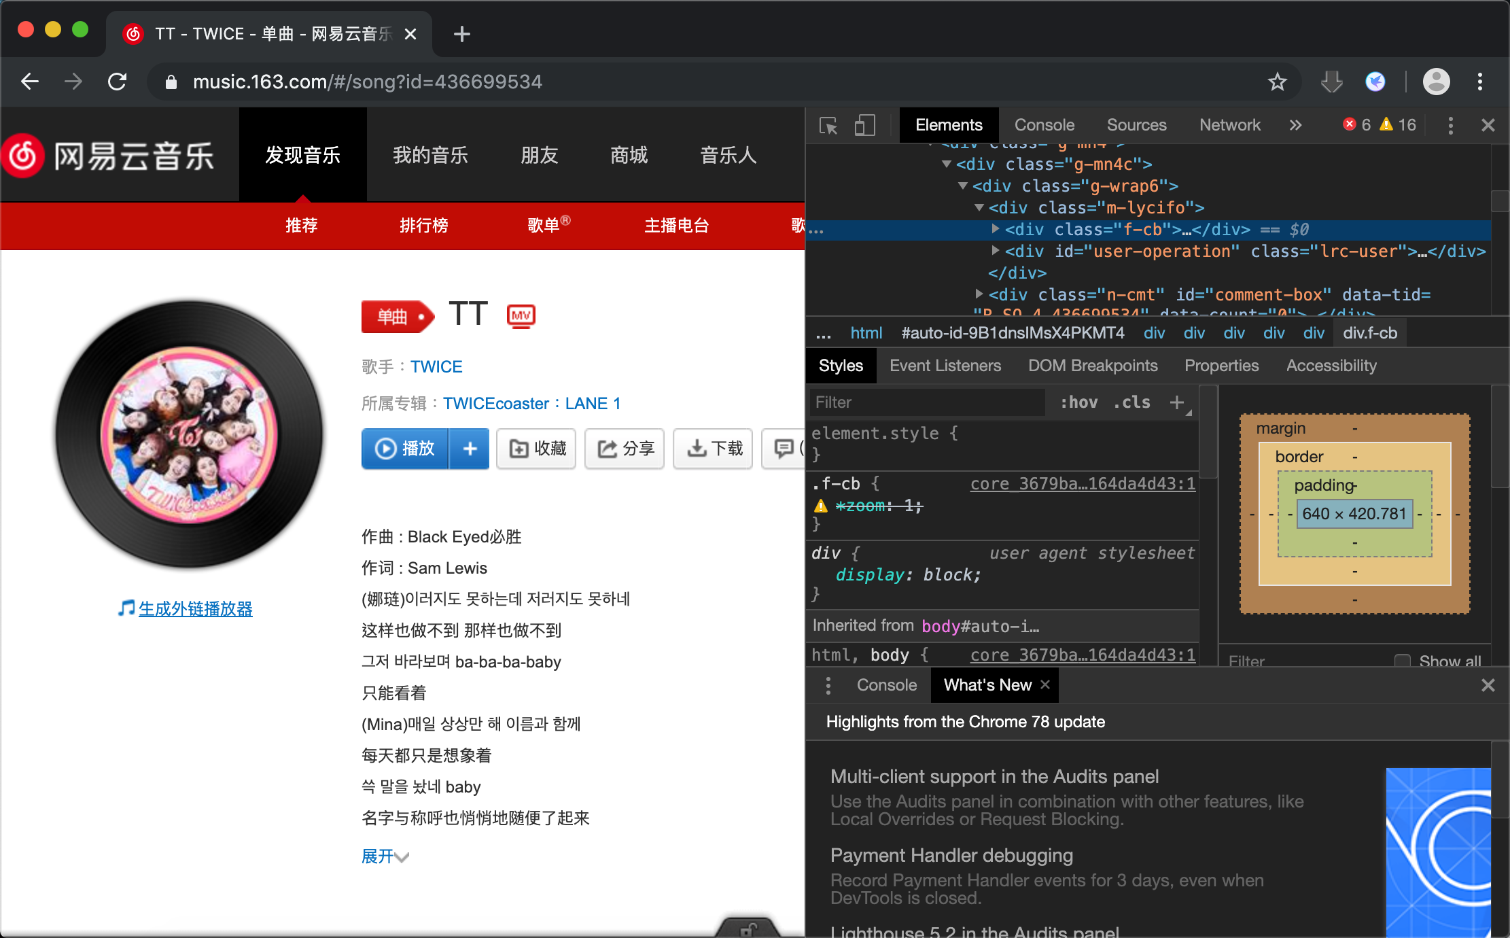
Task: Add new style rule with plus icon
Action: [x=1177, y=402]
